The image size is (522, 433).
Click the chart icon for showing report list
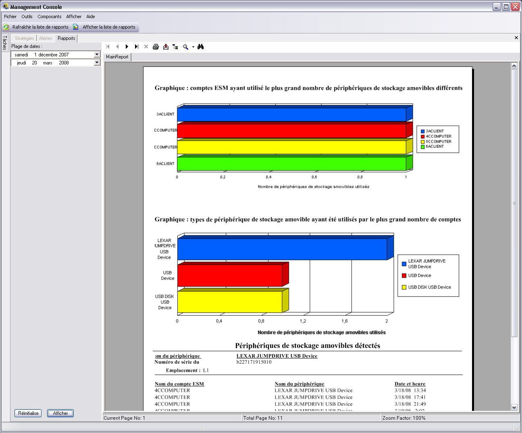[x=76, y=27]
